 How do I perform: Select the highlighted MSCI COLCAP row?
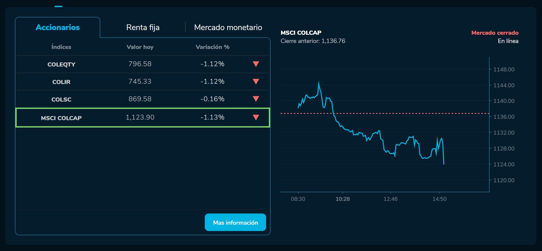61,118
